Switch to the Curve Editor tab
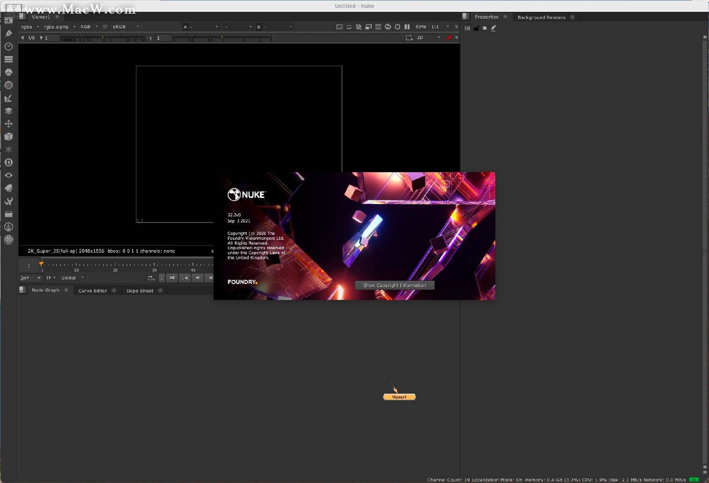The image size is (709, 483). pyautogui.click(x=92, y=291)
